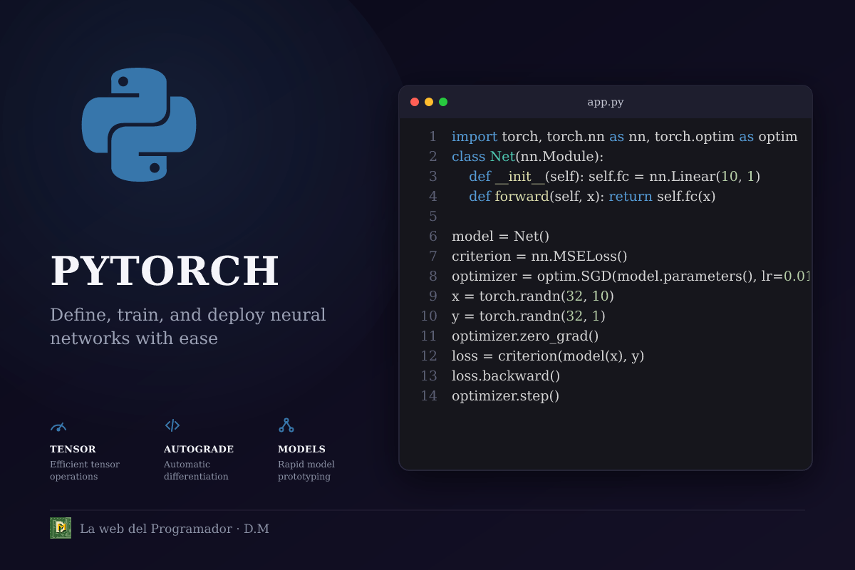Viewport: 855px width, 570px height.
Task: Click the app.py window title
Action: (606, 102)
